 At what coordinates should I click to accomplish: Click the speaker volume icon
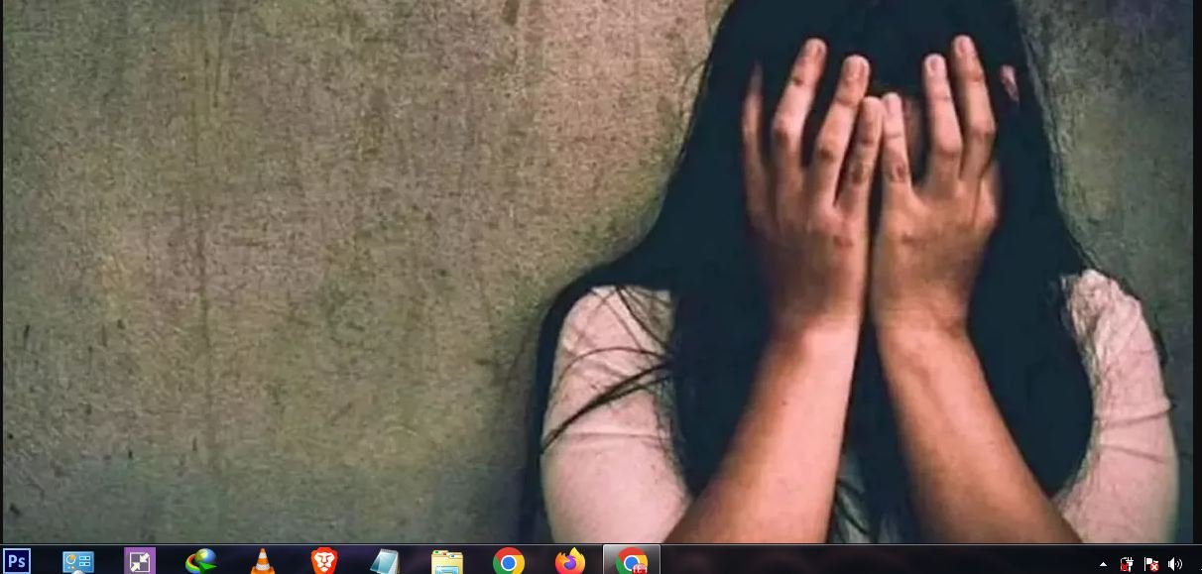click(1175, 564)
